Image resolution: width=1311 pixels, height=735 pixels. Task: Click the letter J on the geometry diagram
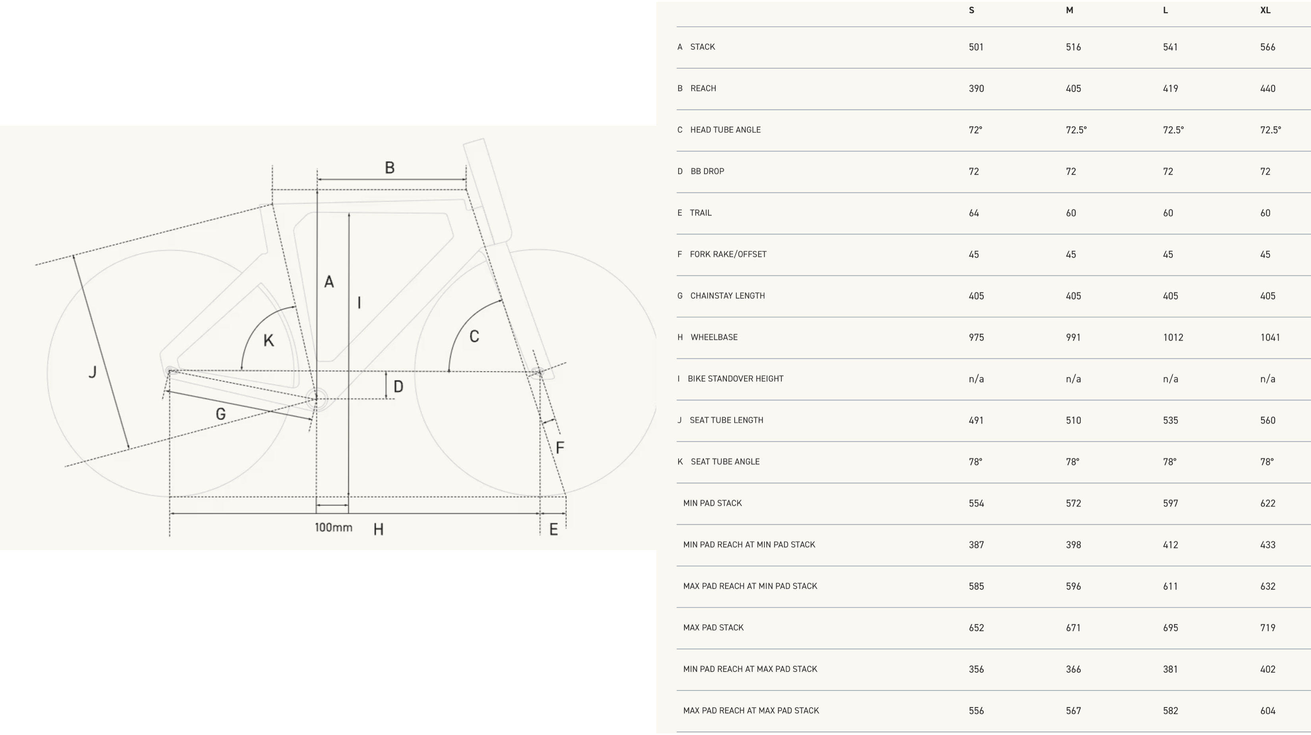tap(93, 372)
